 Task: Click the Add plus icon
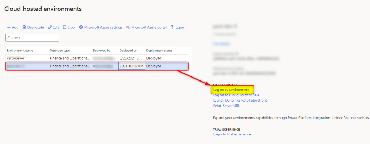[x=9, y=27]
